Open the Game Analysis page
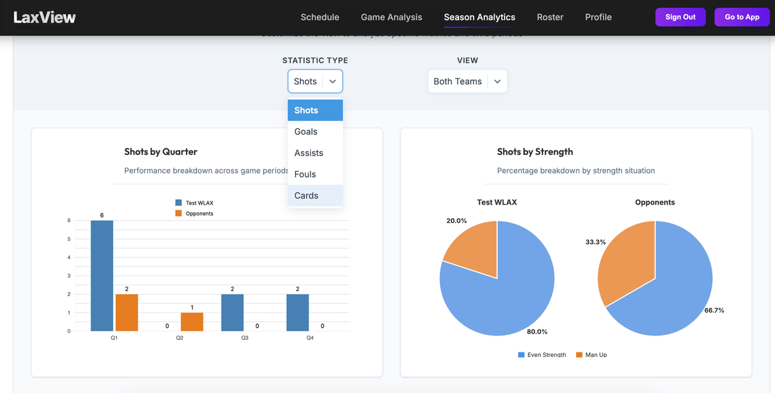This screenshot has width=775, height=393. pyautogui.click(x=391, y=17)
